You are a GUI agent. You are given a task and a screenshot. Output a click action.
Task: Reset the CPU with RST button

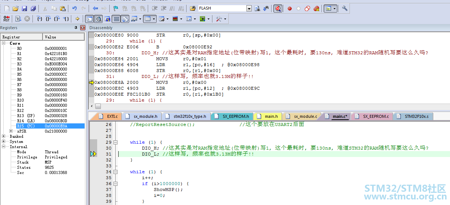[7, 18]
